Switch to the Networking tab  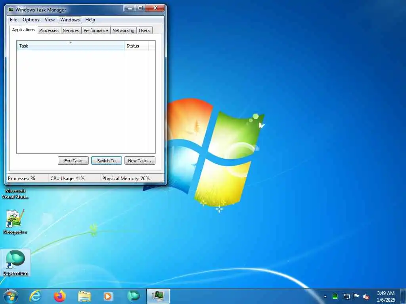123,30
